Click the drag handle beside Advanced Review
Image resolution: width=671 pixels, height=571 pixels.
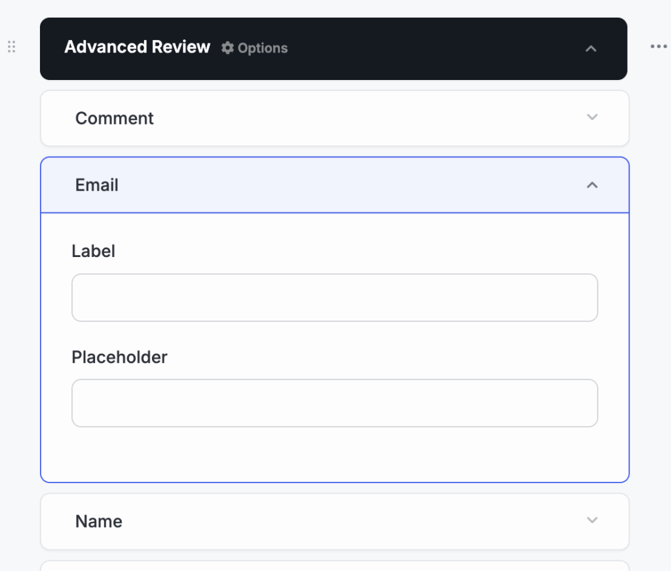(x=11, y=47)
